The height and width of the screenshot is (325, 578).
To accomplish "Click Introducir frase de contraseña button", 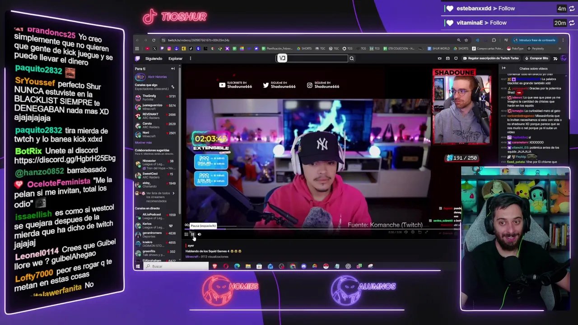I will 534,40.
